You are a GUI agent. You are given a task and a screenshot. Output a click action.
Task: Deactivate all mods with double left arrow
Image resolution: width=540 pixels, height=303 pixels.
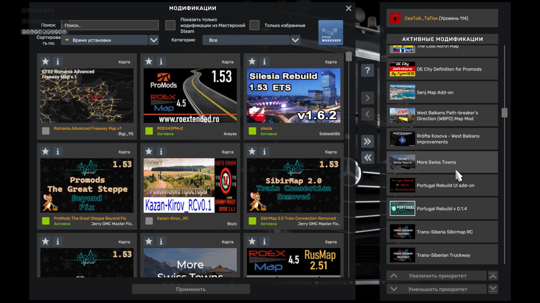[368, 158]
